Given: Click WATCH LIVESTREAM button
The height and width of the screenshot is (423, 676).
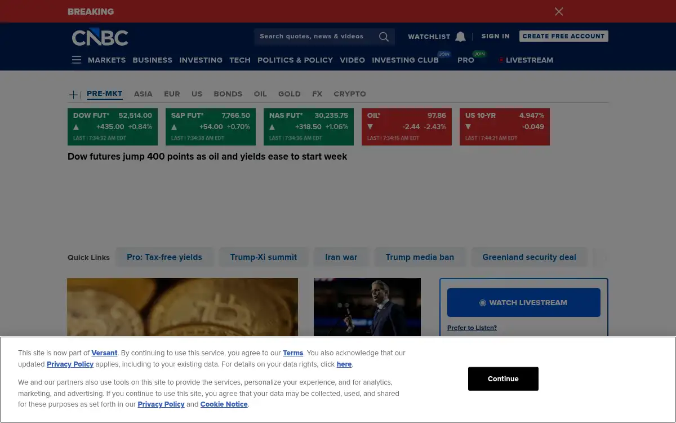Looking at the screenshot, I should 524,303.
